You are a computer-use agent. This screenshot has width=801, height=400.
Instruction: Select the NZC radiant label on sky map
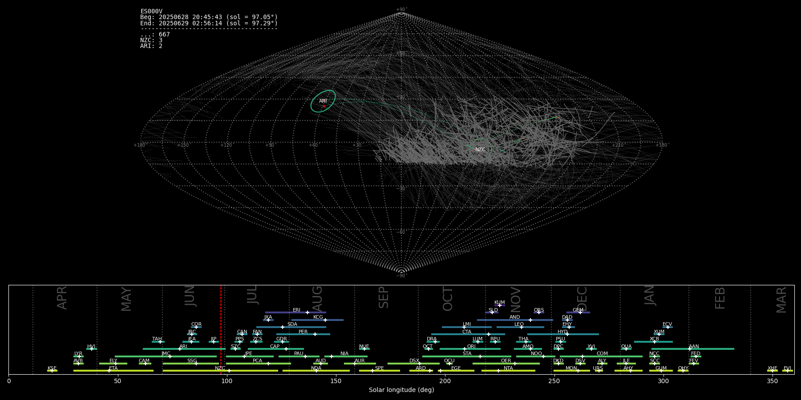pyautogui.click(x=480, y=150)
